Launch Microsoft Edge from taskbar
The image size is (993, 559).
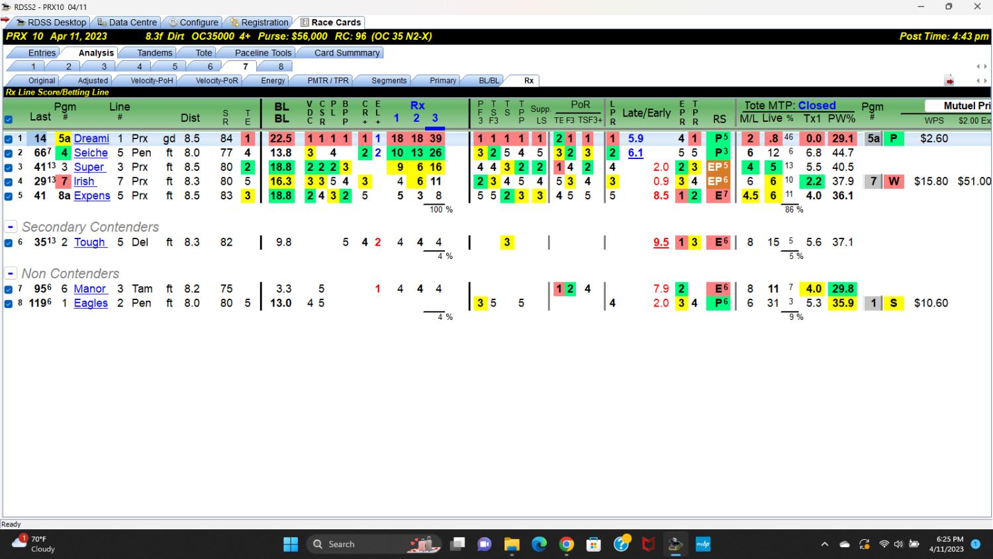[x=539, y=544]
